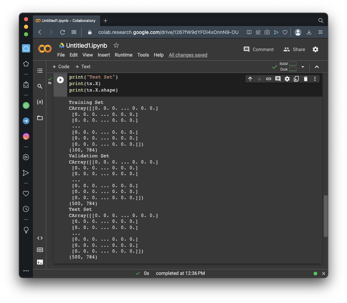Star the Untitled1.ipynb notebook
347x303 pixels.
pyautogui.click(x=116, y=45)
